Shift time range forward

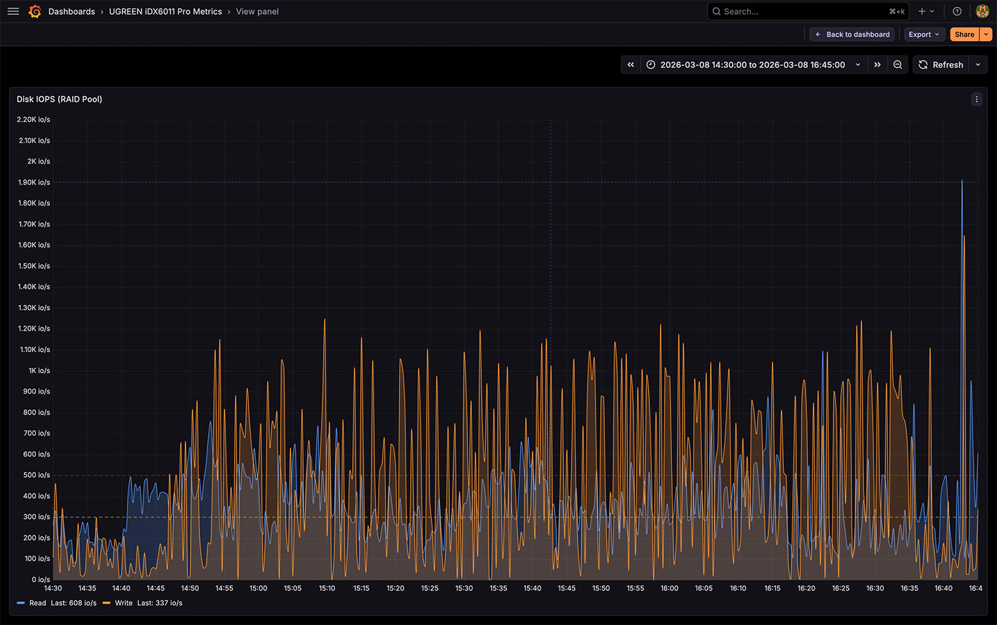[877, 64]
